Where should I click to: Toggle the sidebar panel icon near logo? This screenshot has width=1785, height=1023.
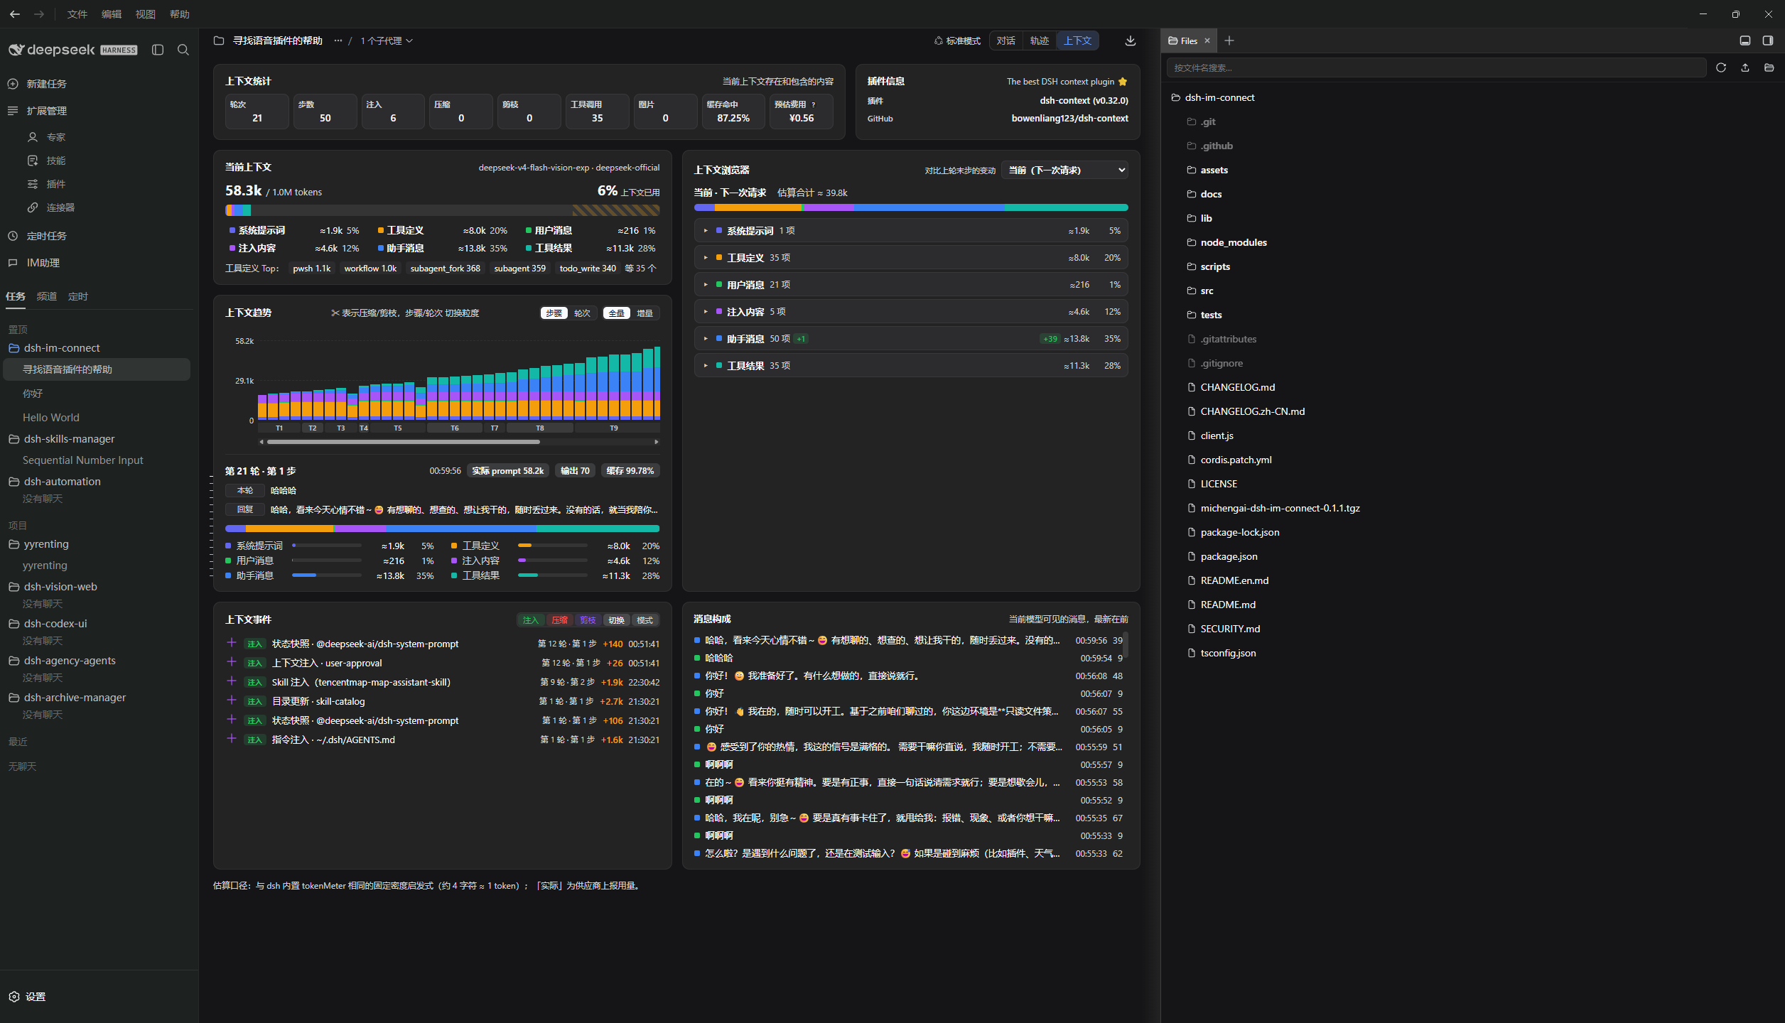click(x=158, y=50)
